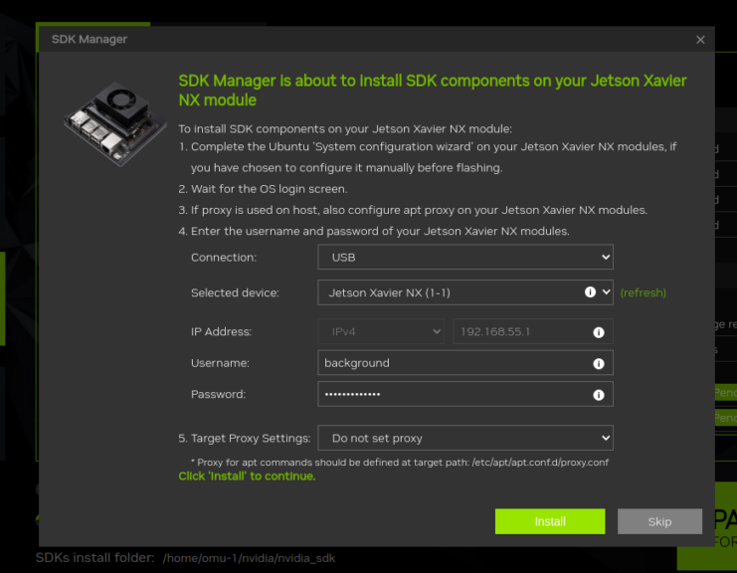737x573 pixels.
Task: Click the Install button
Action: click(550, 521)
